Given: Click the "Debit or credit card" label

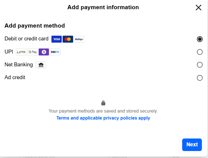Looking at the screenshot, I should pyautogui.click(x=26, y=39).
